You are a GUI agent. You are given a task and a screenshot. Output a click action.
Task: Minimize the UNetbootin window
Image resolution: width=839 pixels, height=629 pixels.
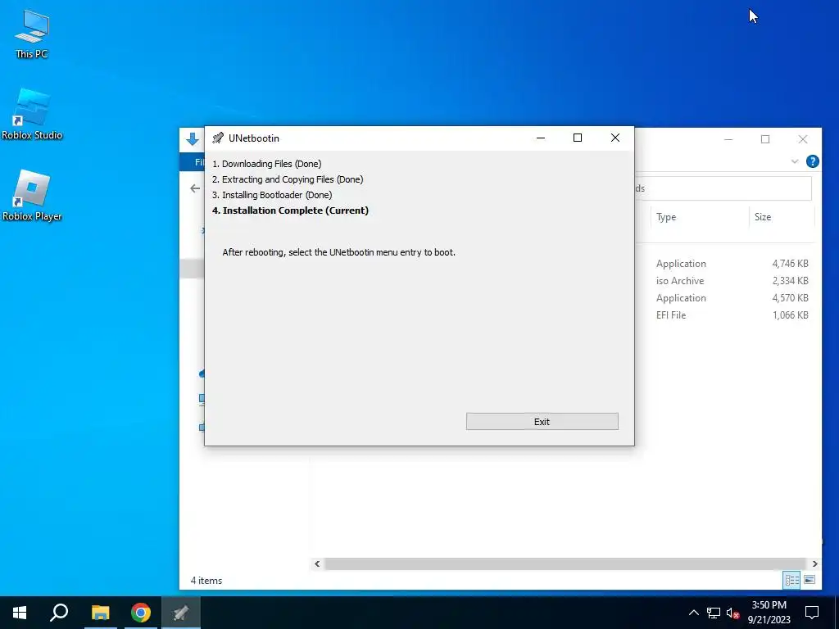[x=541, y=138]
